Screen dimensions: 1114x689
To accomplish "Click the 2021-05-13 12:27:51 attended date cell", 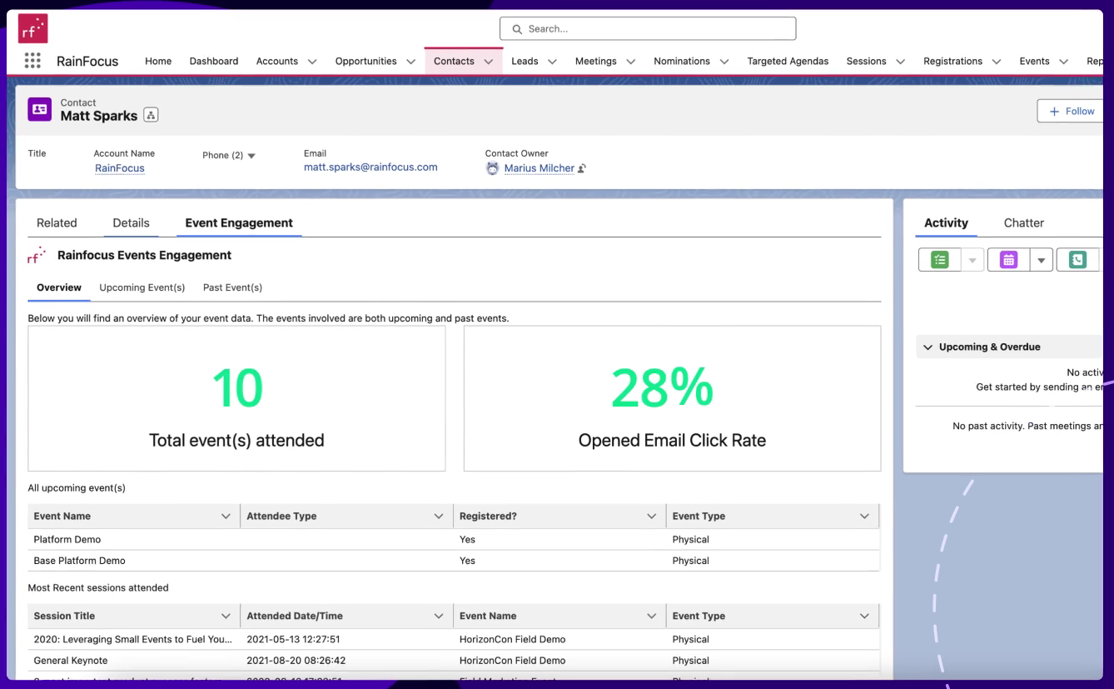I will [293, 639].
